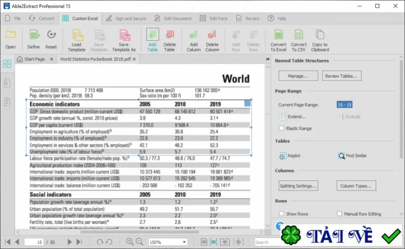
Task: Click the Search box
Action: click(x=268, y=242)
